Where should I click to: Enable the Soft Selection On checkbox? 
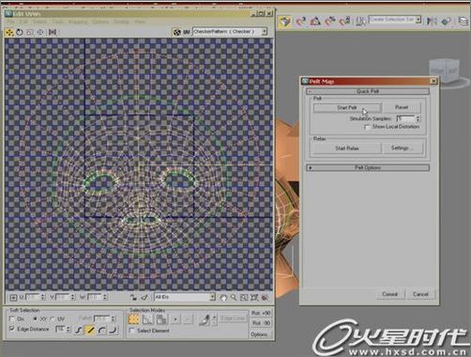[12, 318]
